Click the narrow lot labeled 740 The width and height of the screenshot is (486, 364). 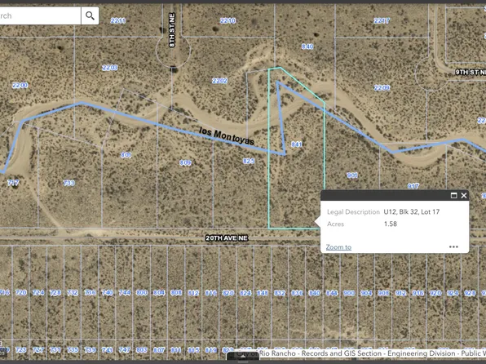pos(108,293)
